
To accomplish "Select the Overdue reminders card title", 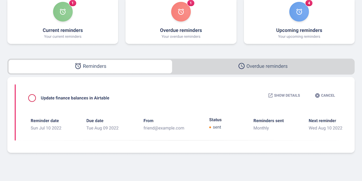I will [181, 30].
